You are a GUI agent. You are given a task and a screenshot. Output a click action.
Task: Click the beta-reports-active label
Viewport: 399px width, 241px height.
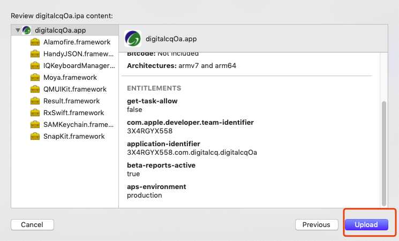coord(161,165)
